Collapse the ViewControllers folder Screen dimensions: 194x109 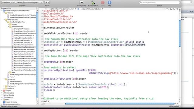8,27
